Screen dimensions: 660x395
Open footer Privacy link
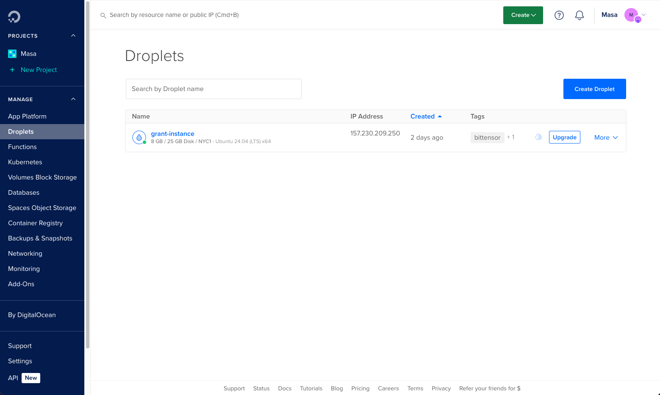pos(441,389)
